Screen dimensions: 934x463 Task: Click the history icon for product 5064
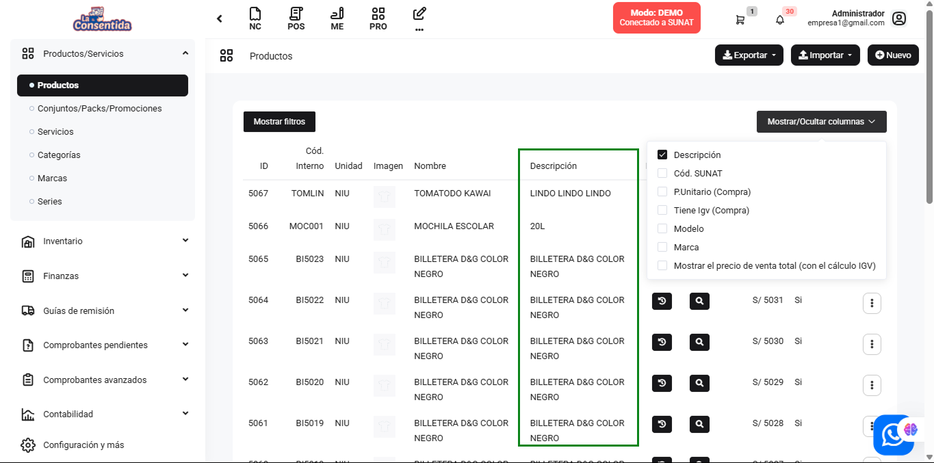click(x=662, y=302)
